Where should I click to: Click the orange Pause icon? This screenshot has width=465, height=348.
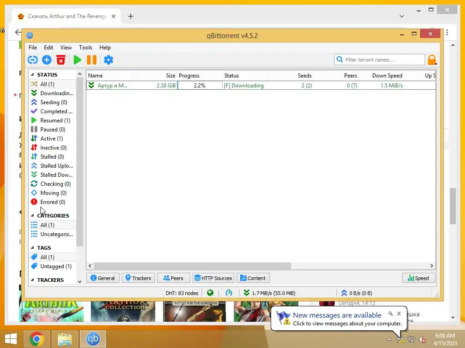(92, 60)
